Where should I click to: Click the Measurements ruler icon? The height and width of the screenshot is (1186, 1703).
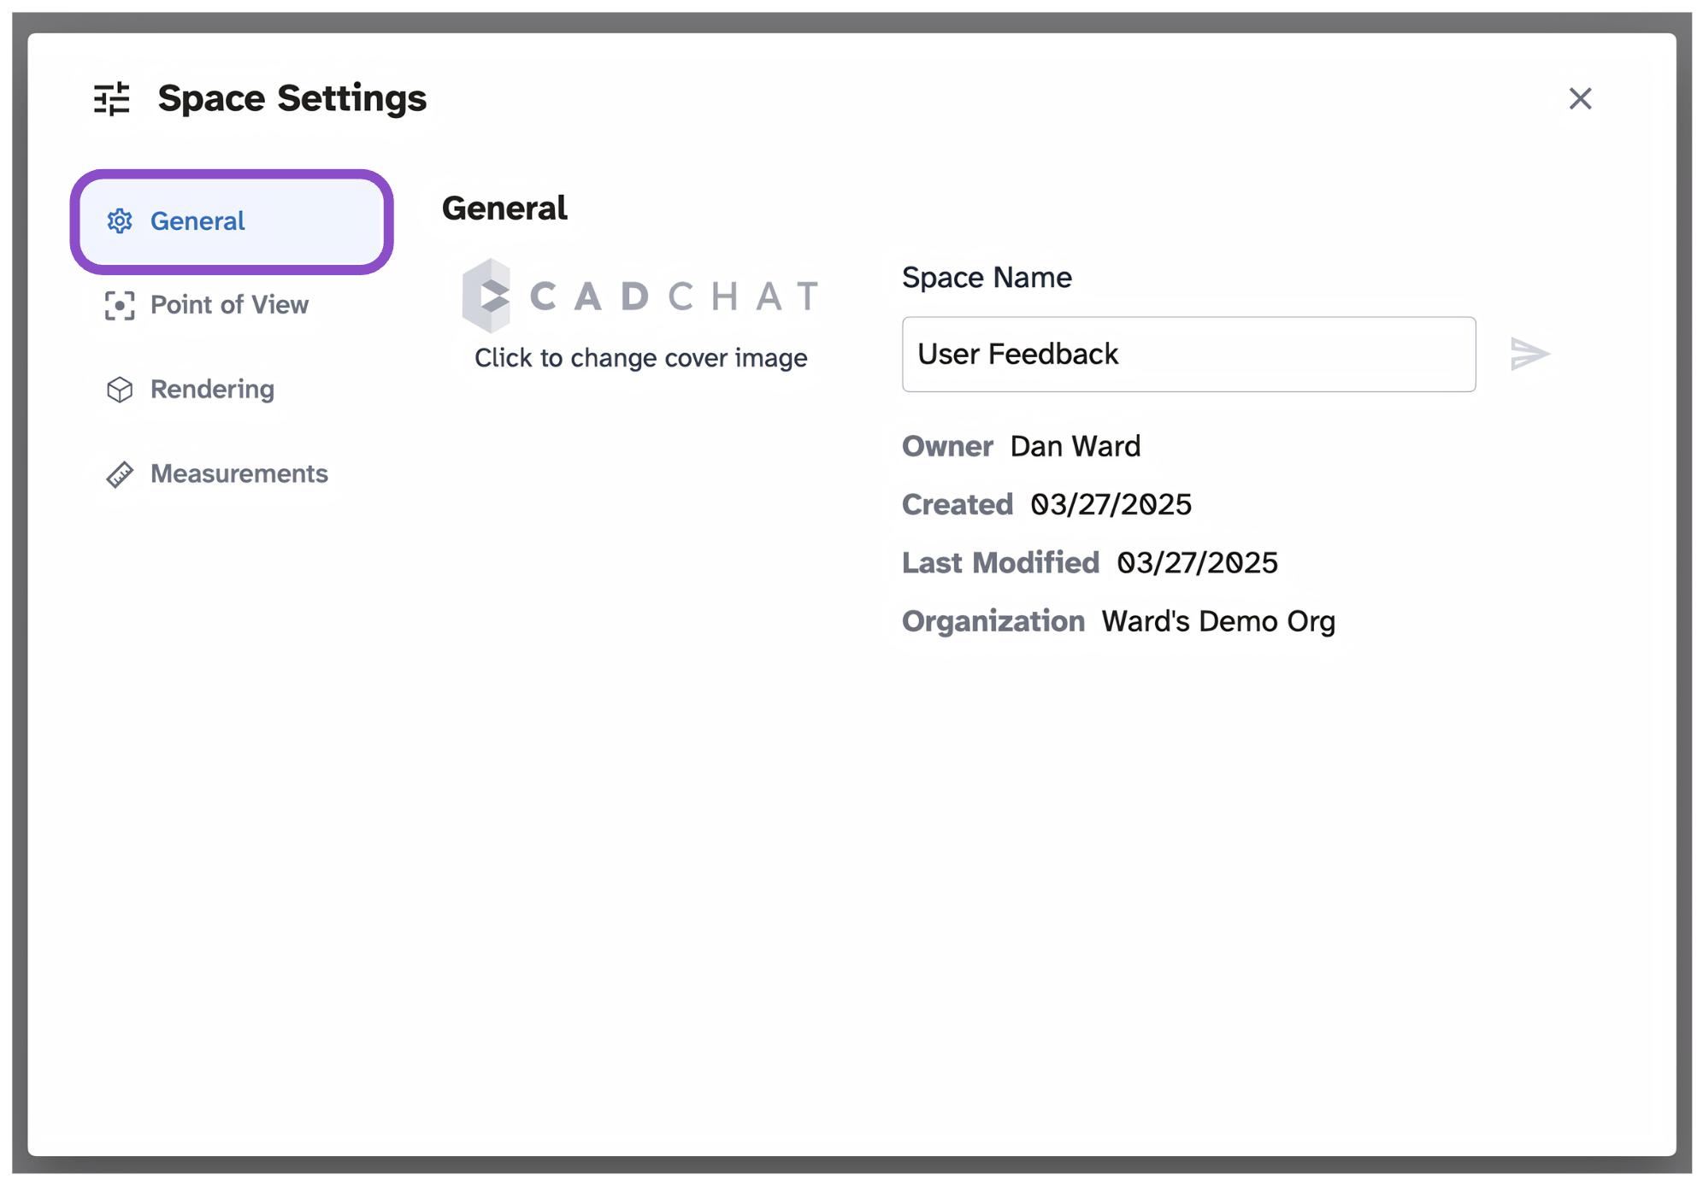[120, 474]
